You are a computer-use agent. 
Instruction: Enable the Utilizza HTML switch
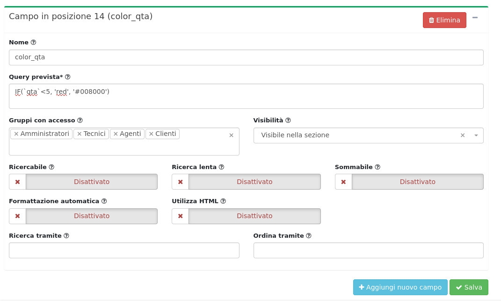click(x=246, y=216)
